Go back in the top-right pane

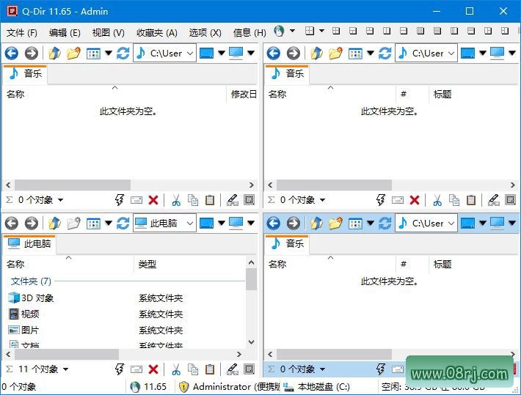[x=273, y=53]
